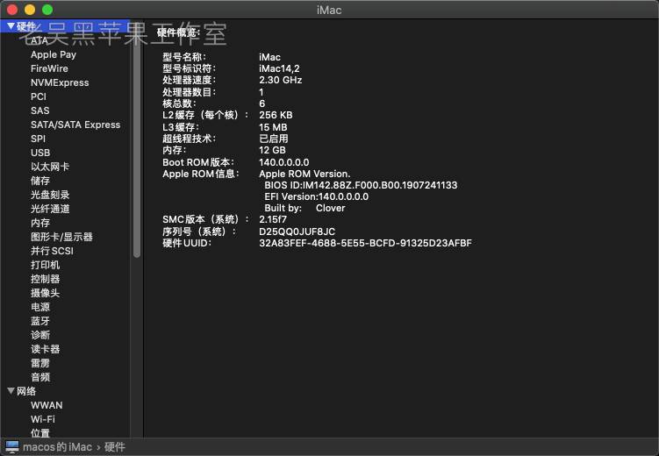This screenshot has height=456, width=659.
Task: Click the 已启用 hyper-threading value
Action: point(274,139)
